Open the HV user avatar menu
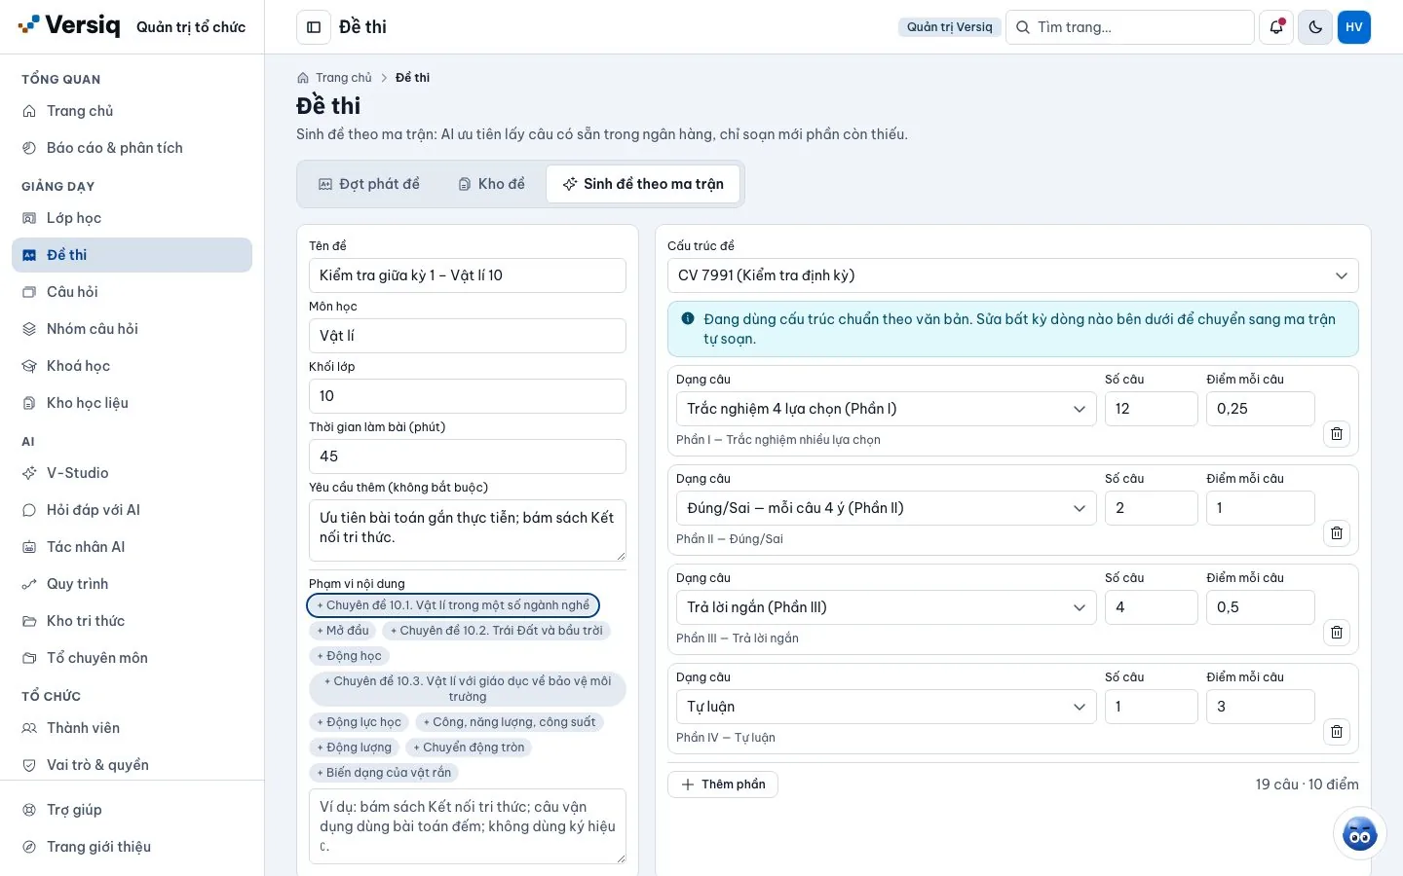This screenshot has width=1403, height=876. pos(1354,27)
